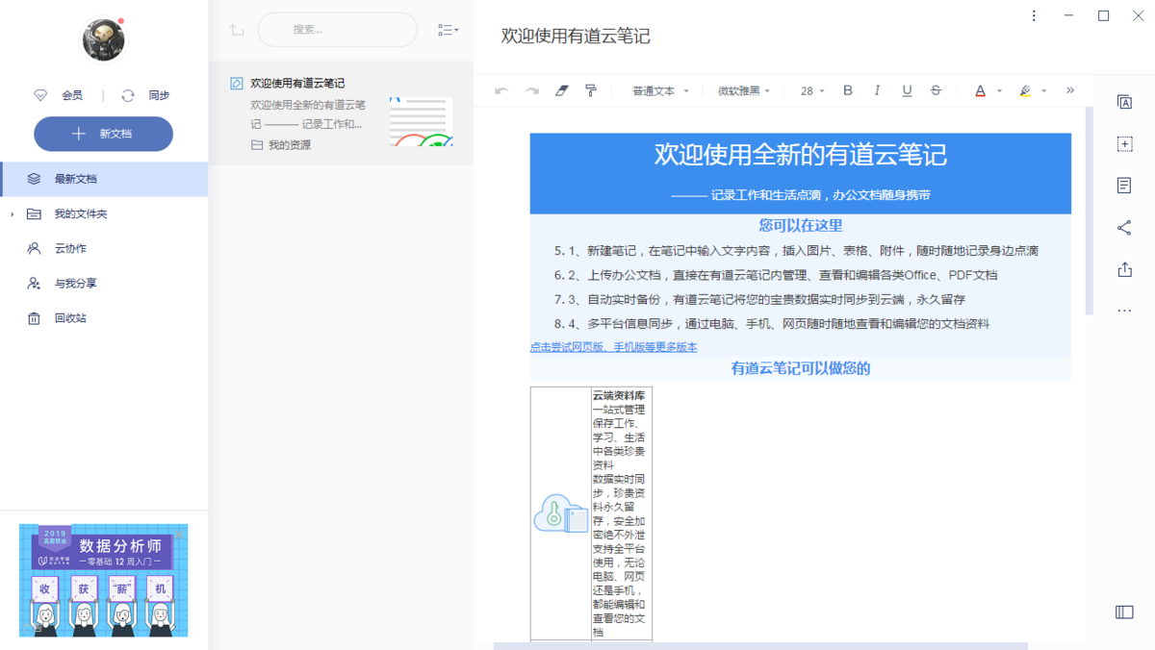This screenshot has height=650, width=1155.
Task: Click the strikethrough formatting icon
Action: pyautogui.click(x=936, y=90)
